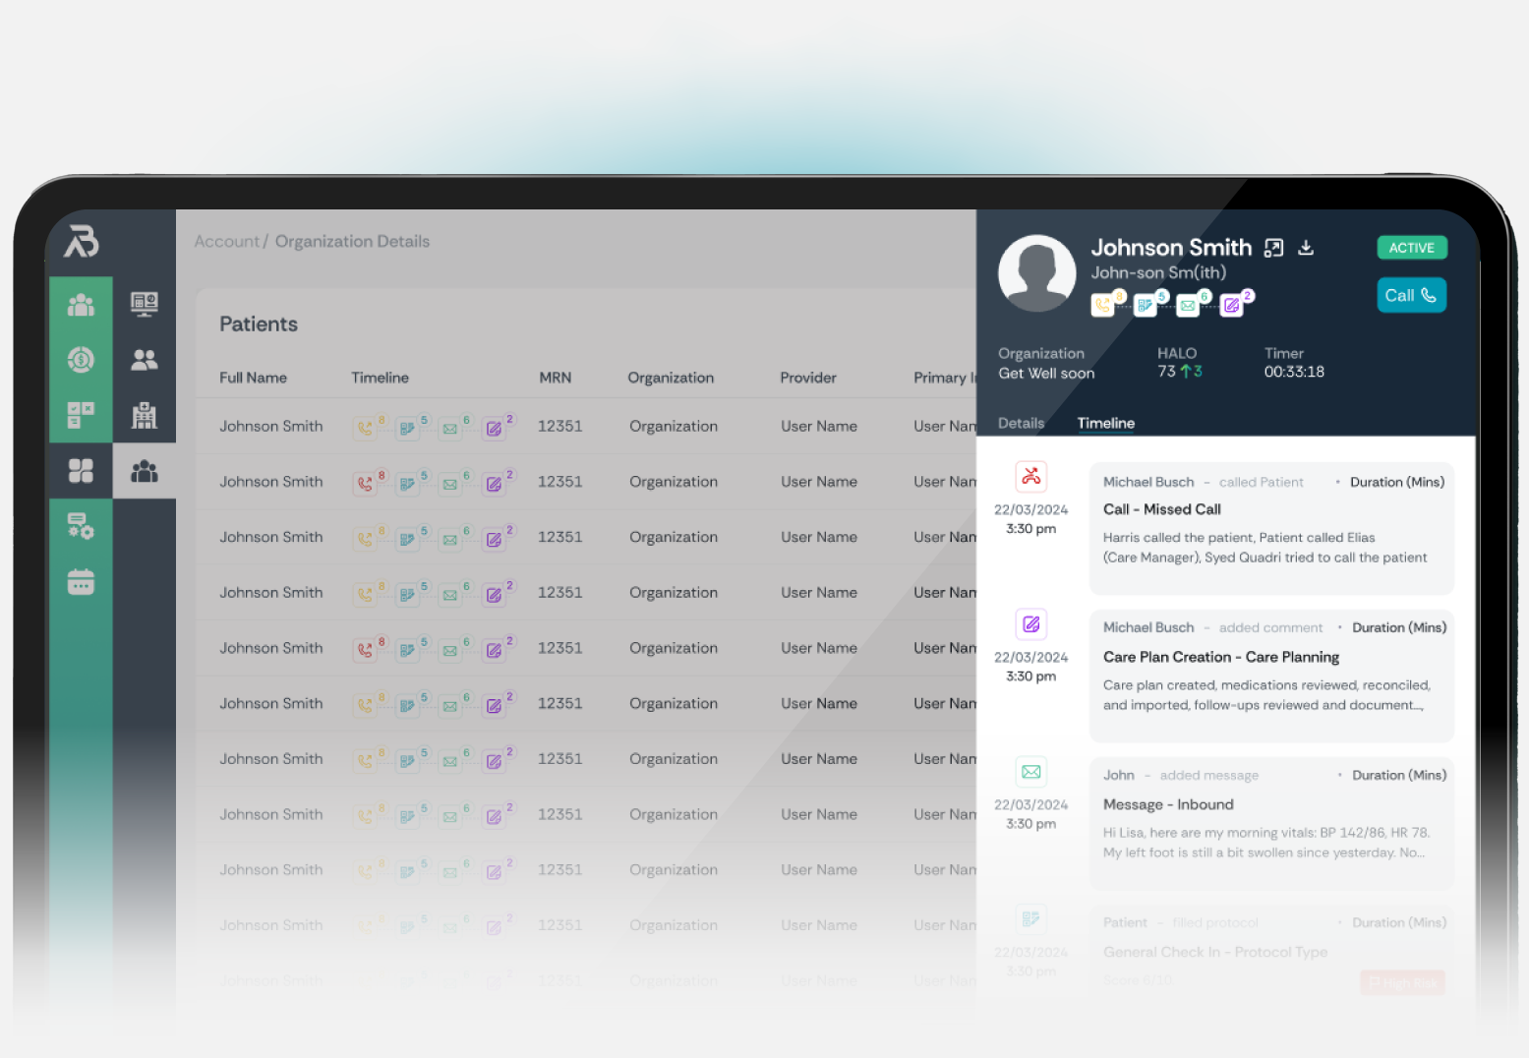
Task: Open the calendar icon at sidebar bottom
Action: 81,581
